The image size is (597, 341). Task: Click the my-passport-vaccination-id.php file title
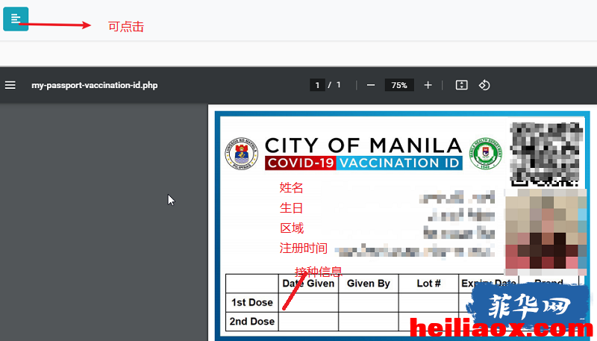tap(95, 85)
